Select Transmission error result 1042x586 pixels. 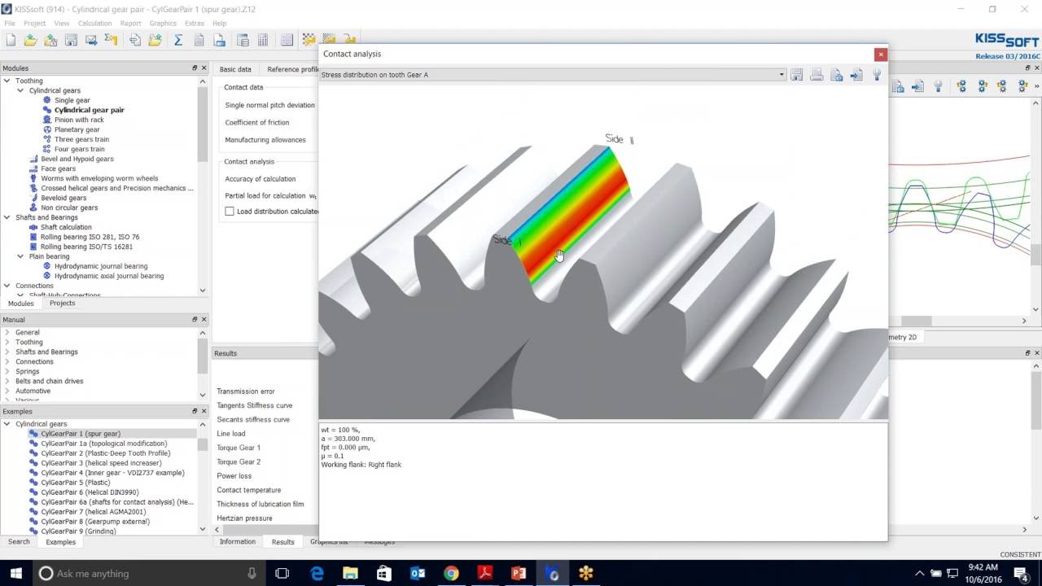pos(246,391)
